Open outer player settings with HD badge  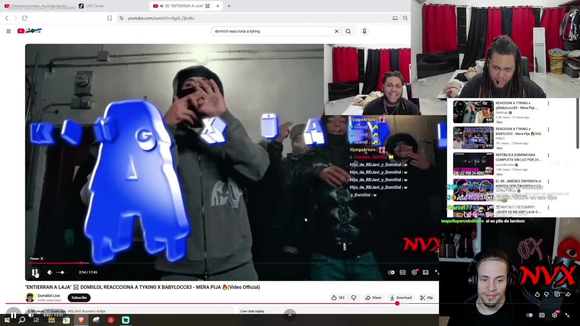coord(555,315)
